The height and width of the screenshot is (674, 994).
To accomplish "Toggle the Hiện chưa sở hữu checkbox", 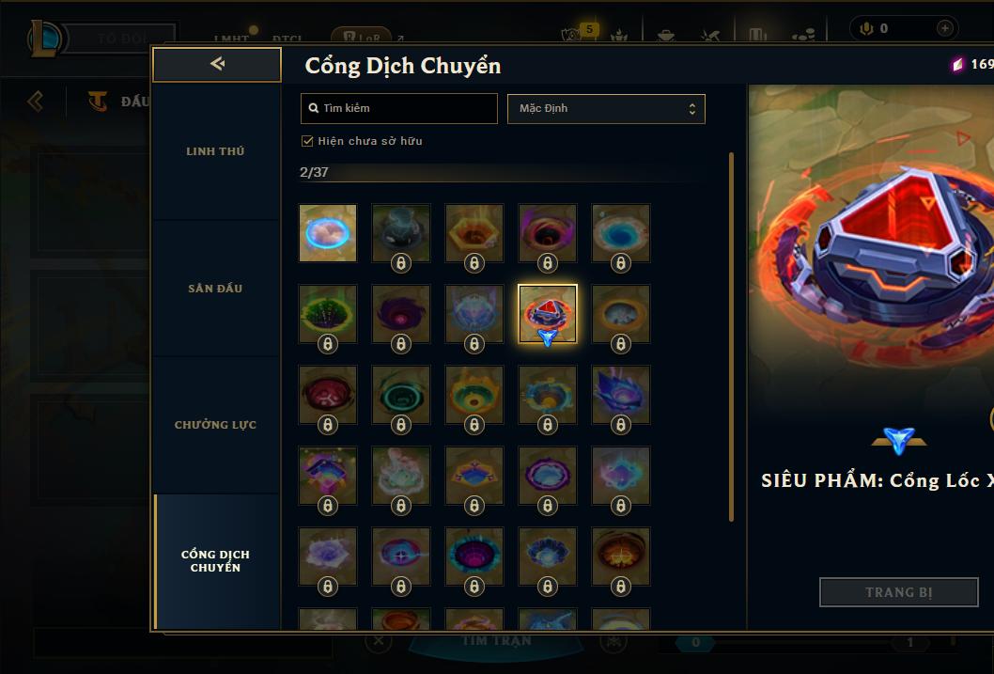I will (x=307, y=141).
